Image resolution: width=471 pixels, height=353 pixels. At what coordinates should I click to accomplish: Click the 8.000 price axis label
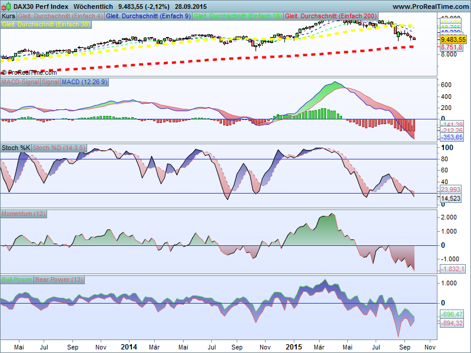pos(449,54)
